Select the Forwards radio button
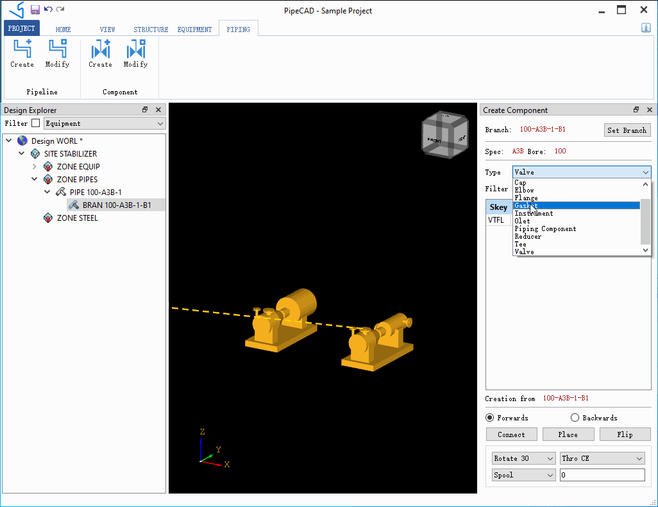658x507 pixels. [x=490, y=418]
